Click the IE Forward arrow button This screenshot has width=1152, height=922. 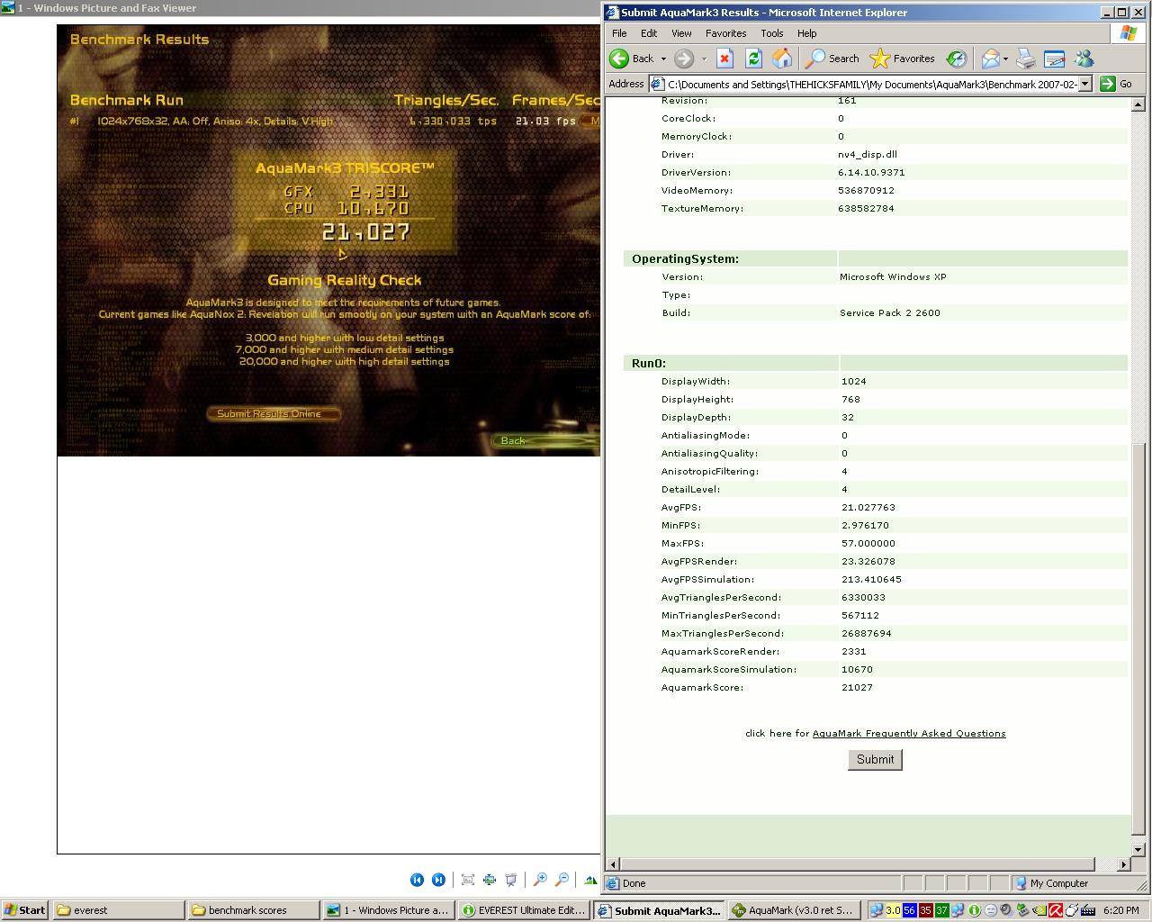coord(684,59)
